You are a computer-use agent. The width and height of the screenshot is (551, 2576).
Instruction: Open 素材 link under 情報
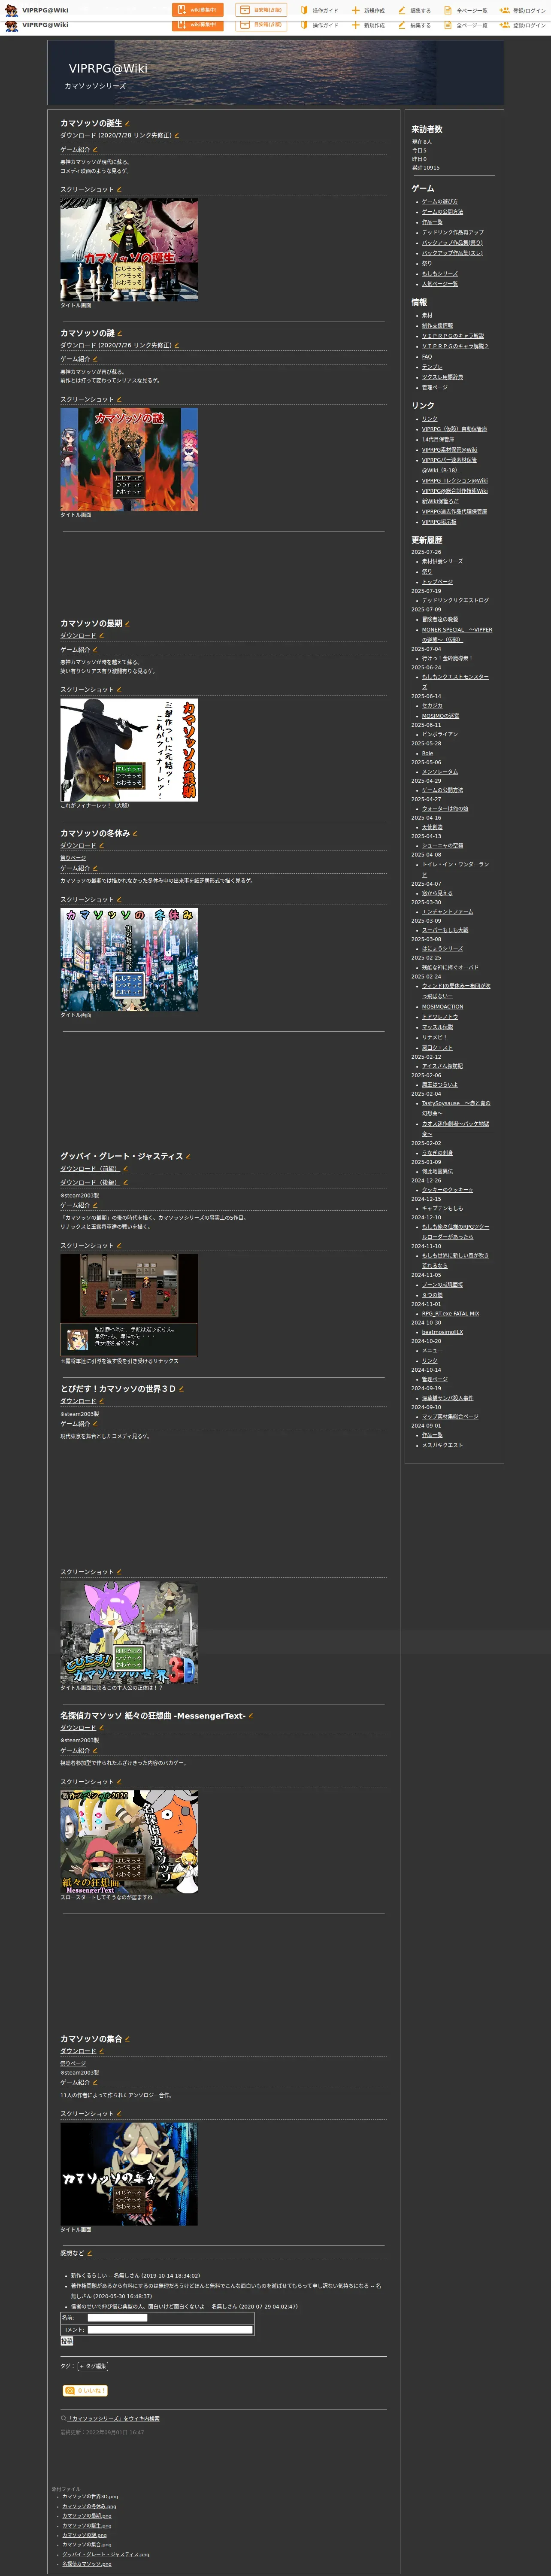click(x=427, y=315)
